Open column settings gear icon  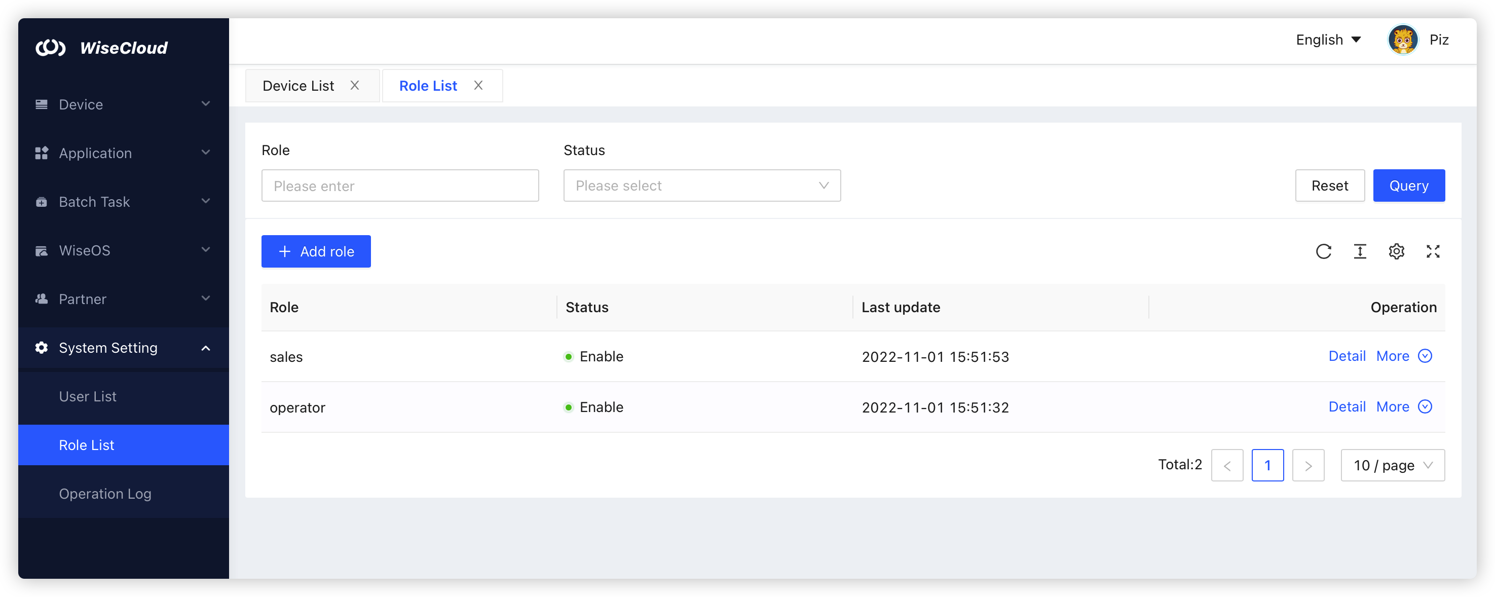click(x=1396, y=251)
